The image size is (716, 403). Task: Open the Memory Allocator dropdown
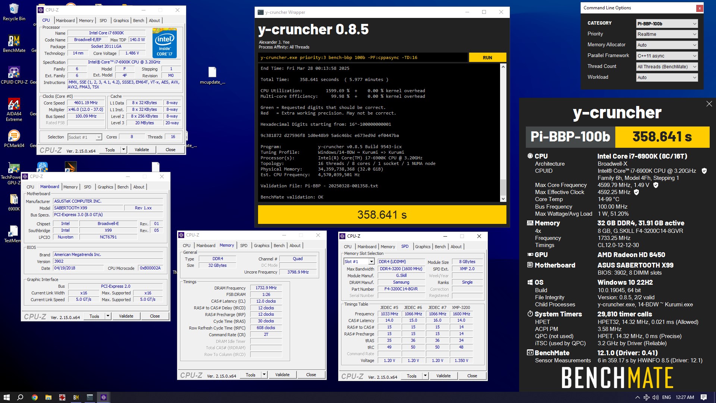(x=667, y=45)
